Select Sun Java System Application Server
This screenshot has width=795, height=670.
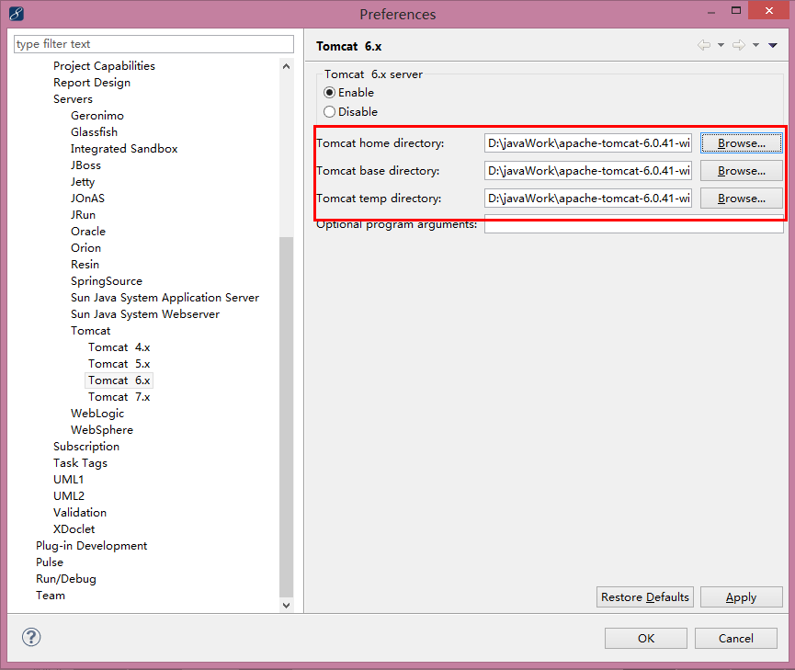[165, 298]
